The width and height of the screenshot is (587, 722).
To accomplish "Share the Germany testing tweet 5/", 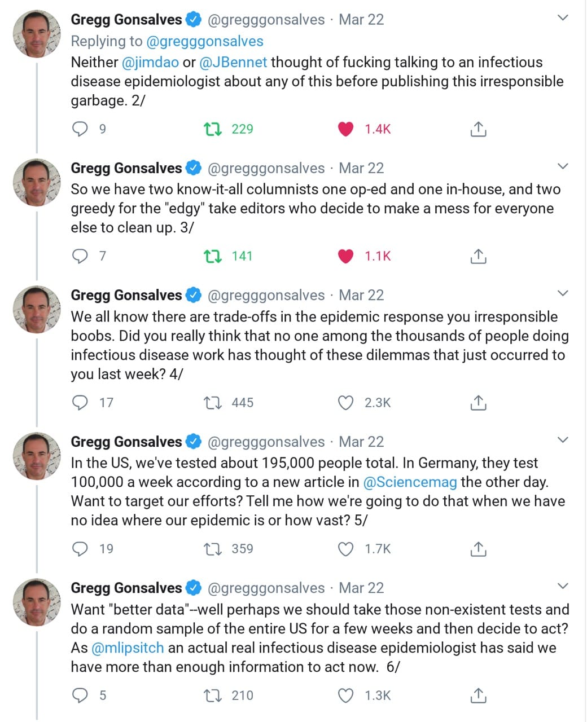I will pyautogui.click(x=478, y=549).
